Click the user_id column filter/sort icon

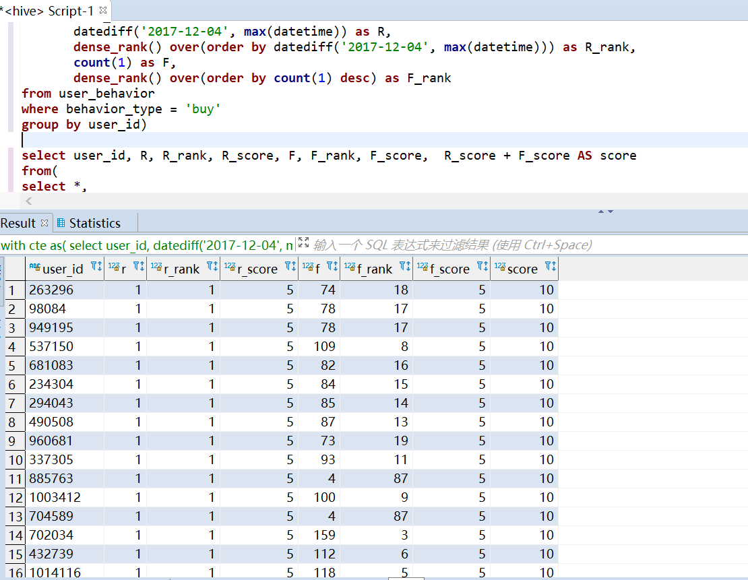tap(96, 266)
